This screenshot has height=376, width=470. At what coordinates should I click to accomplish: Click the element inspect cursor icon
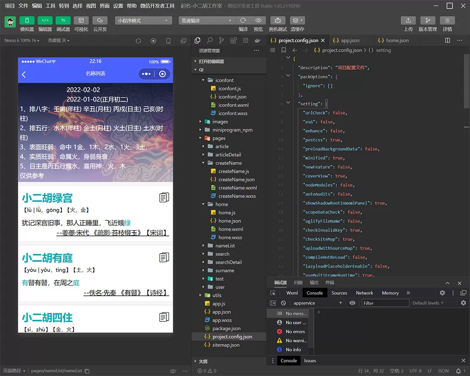(273, 293)
